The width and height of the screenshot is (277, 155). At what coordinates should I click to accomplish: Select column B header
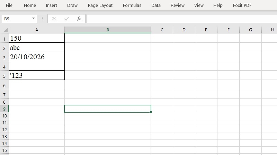click(x=108, y=30)
